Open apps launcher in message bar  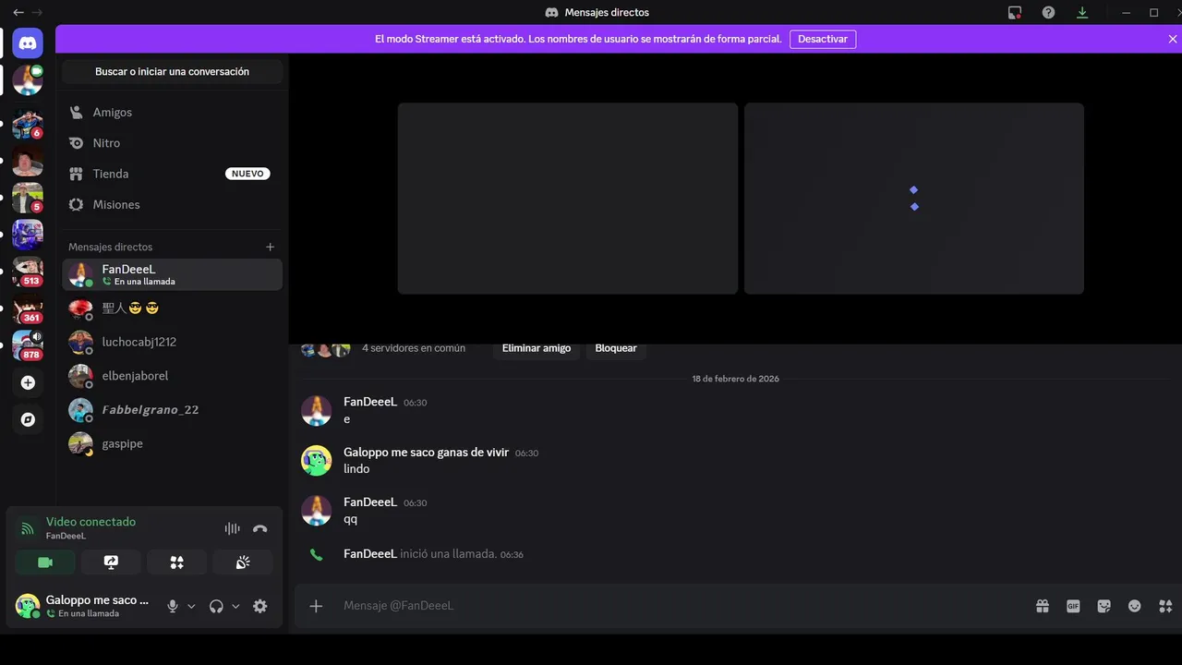point(1165,606)
